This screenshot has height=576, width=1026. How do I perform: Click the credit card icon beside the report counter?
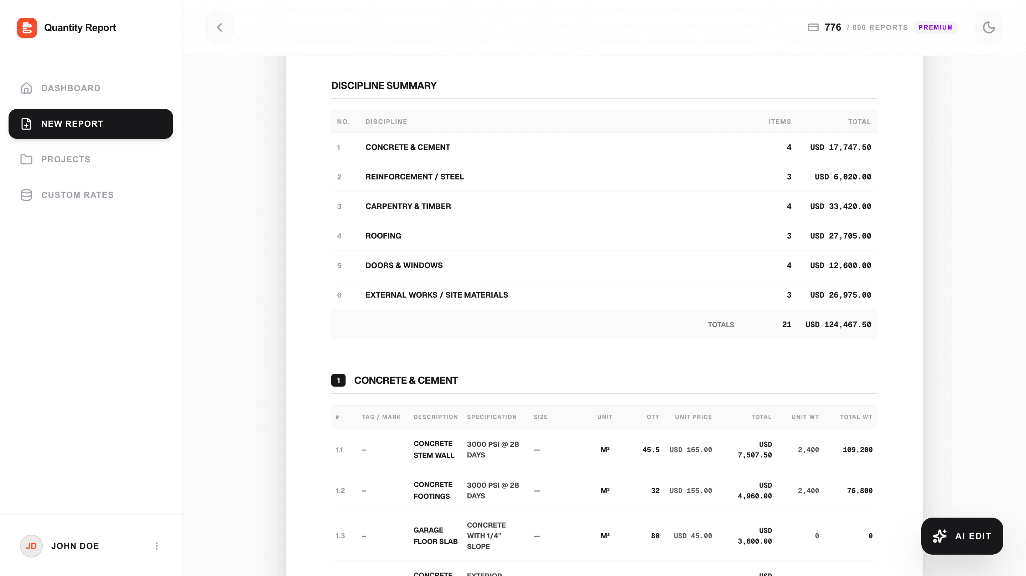click(813, 27)
